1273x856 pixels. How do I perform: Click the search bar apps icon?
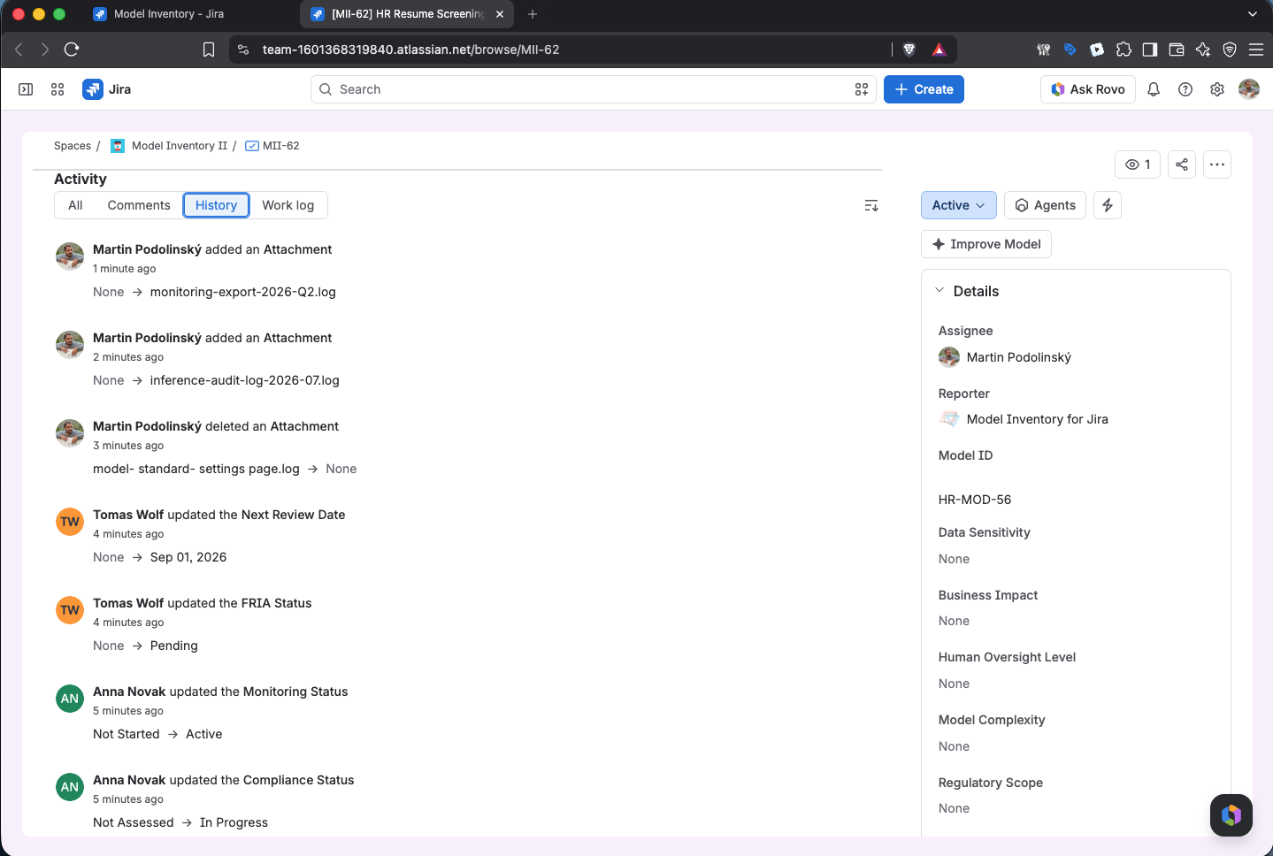point(862,89)
